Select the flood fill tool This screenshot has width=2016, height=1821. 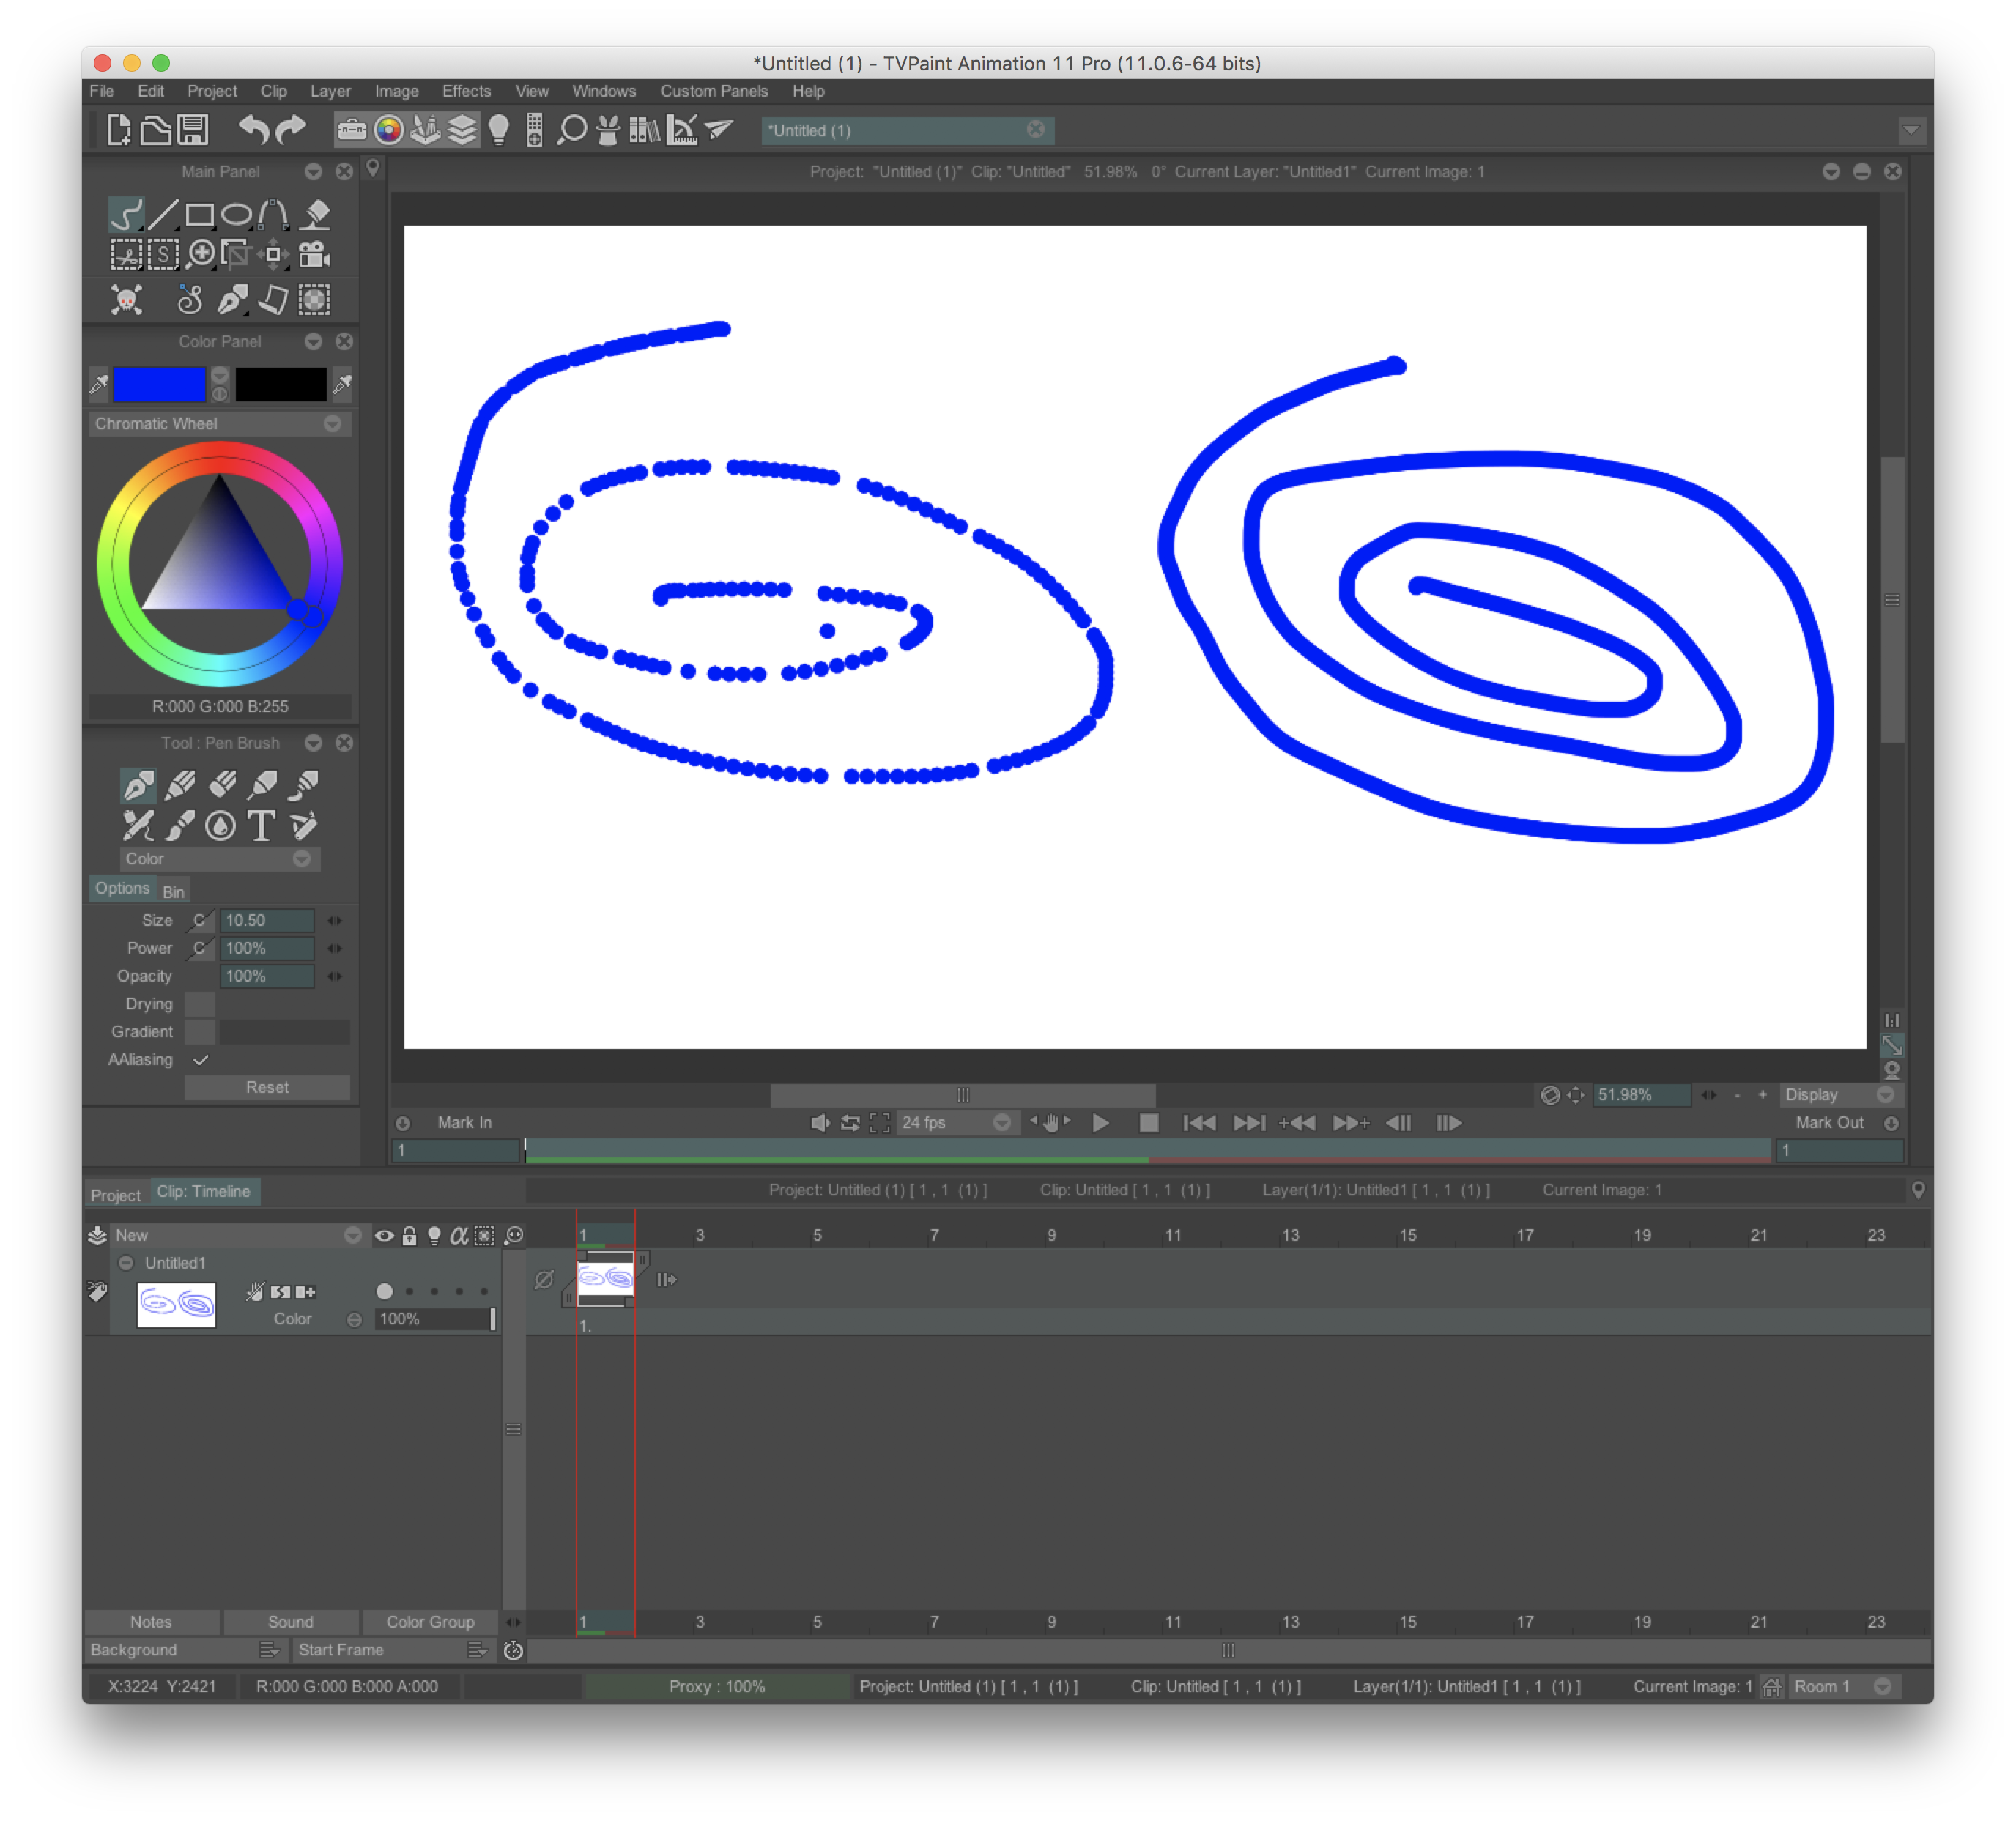[316, 215]
